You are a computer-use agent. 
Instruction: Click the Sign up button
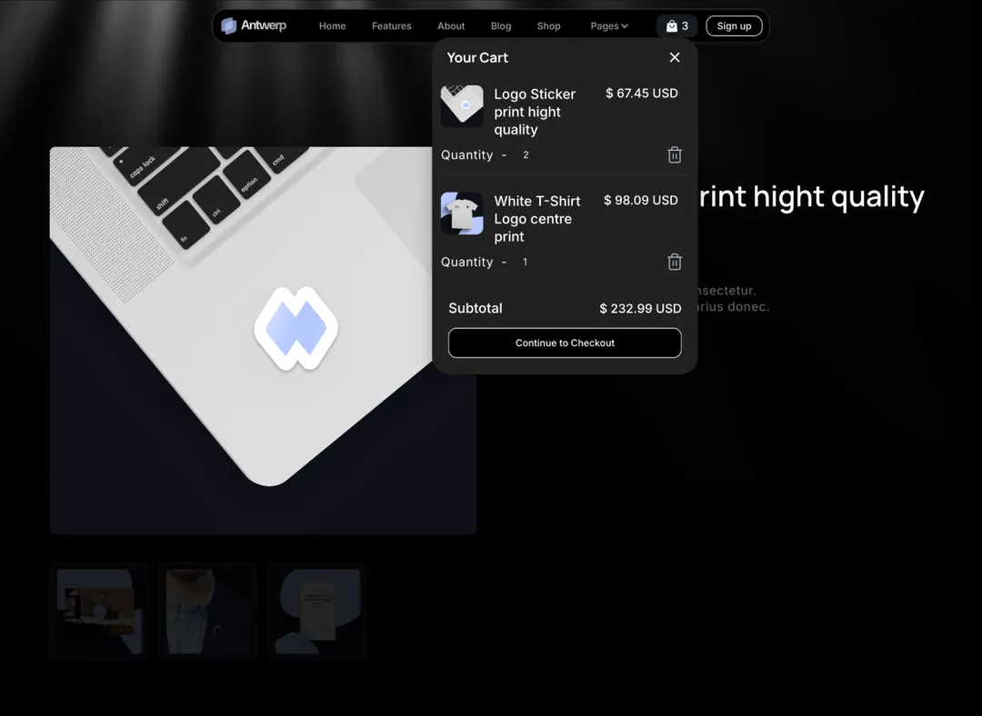[x=734, y=25]
